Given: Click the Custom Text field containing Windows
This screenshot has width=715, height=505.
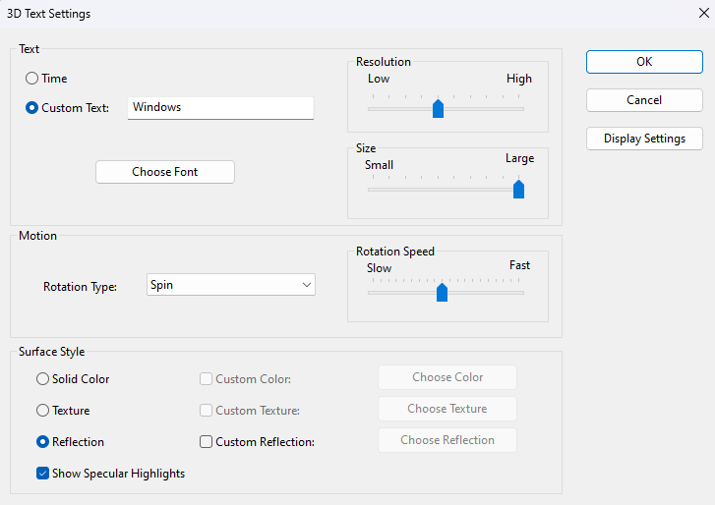Looking at the screenshot, I should [x=220, y=107].
